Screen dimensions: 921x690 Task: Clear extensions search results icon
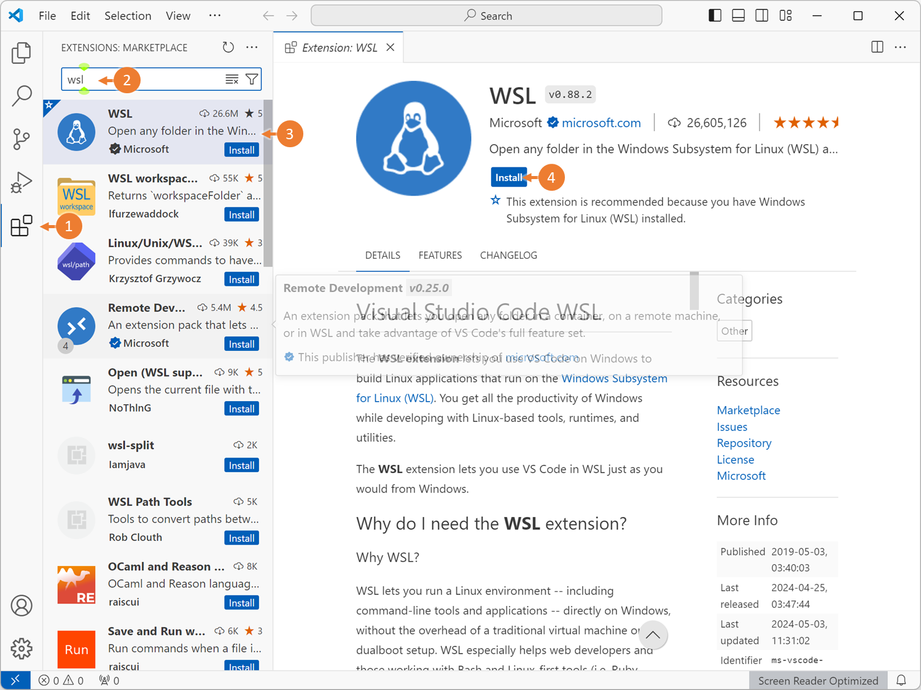(x=232, y=79)
